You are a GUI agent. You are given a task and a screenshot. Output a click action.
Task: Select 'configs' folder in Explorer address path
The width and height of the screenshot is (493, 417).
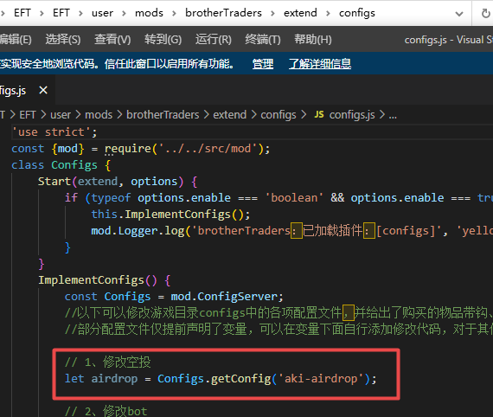[357, 13]
